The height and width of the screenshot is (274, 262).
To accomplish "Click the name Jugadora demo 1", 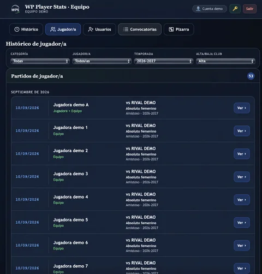I will coord(70,128).
